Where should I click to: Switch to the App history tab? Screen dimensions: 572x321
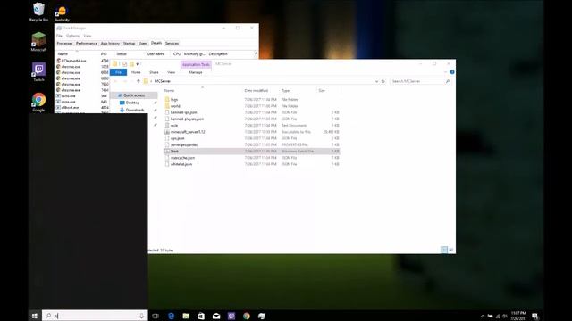click(x=110, y=44)
